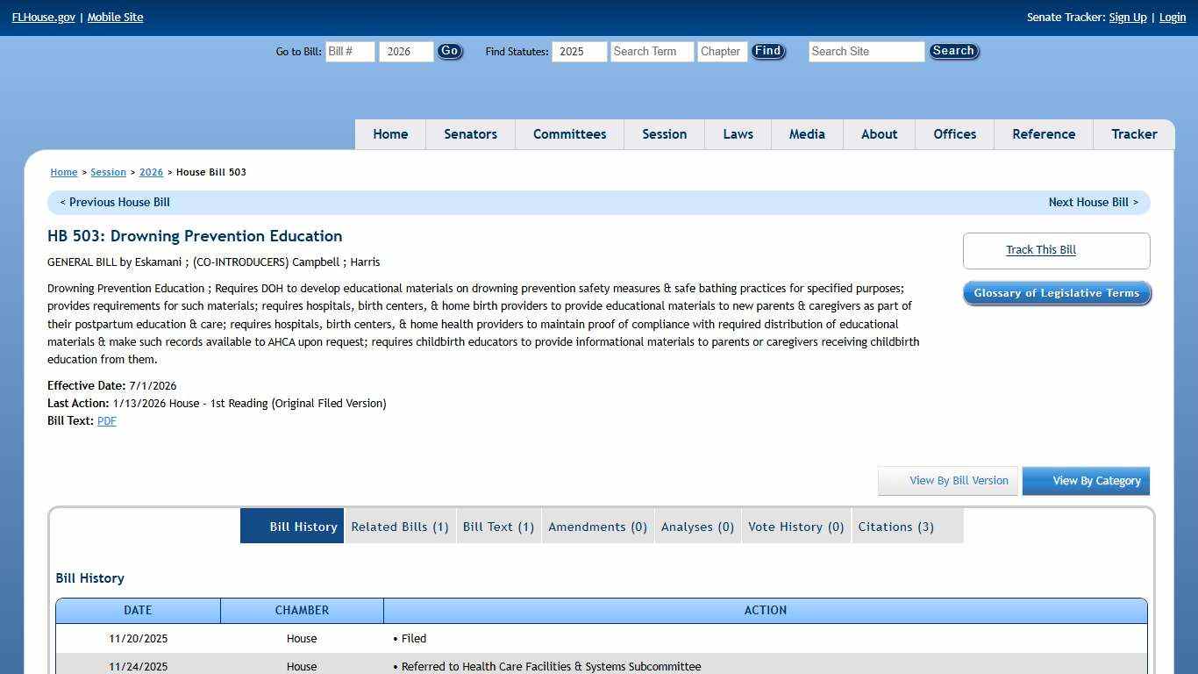Click Track This Bill
The image size is (1198, 674).
tap(1040, 250)
